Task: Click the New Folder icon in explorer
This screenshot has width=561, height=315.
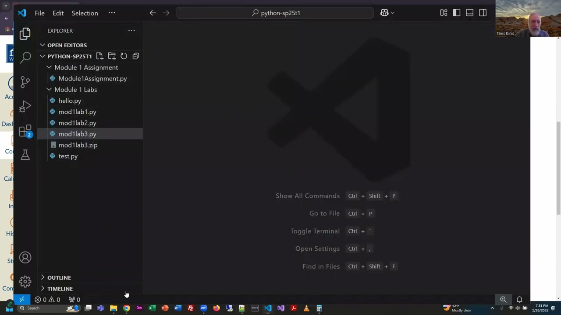Action: point(112,56)
